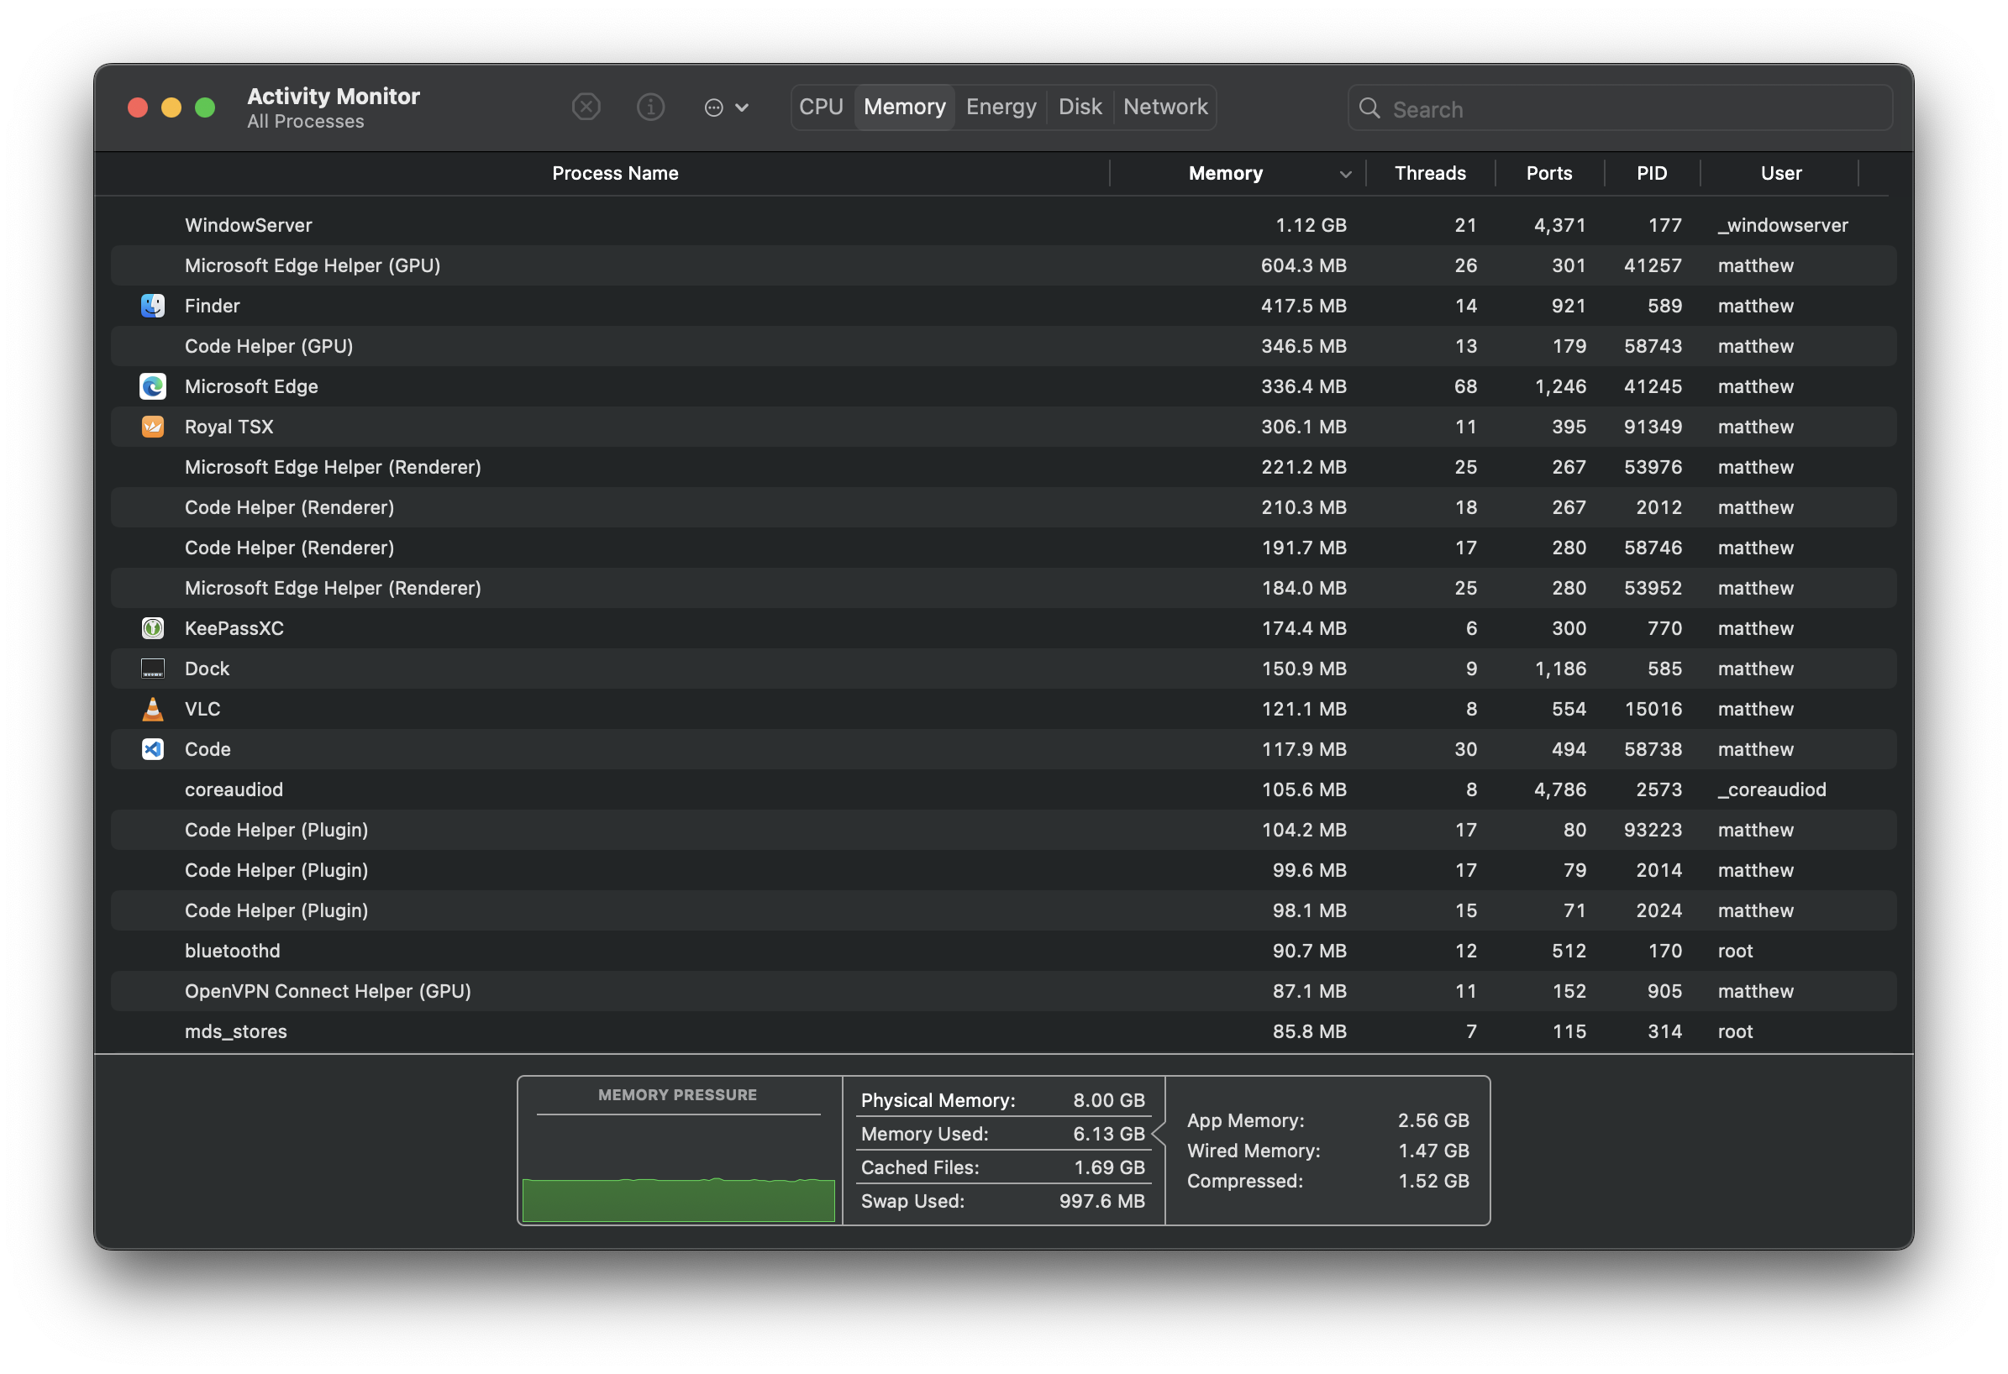
Task: Click the Wired Memory 1.47 GB entry
Action: coord(1327,1151)
